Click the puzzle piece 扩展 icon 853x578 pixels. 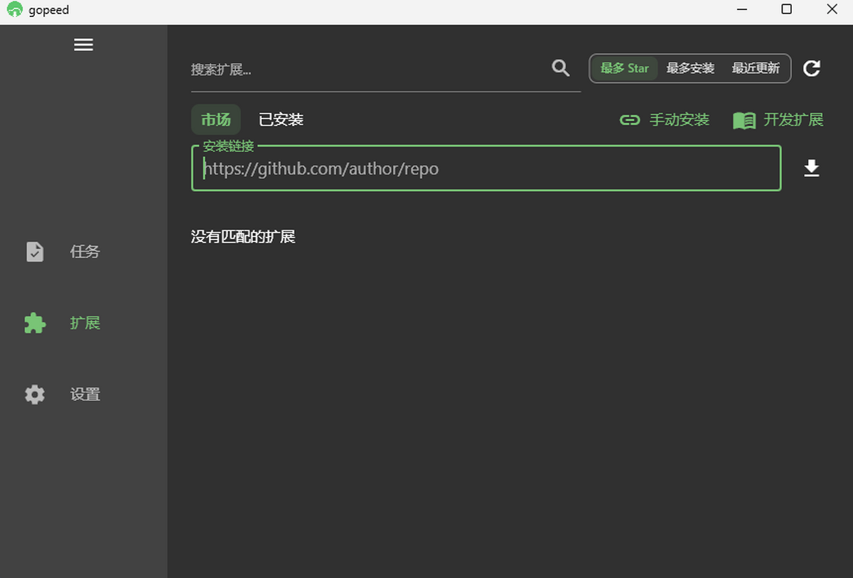tap(34, 323)
